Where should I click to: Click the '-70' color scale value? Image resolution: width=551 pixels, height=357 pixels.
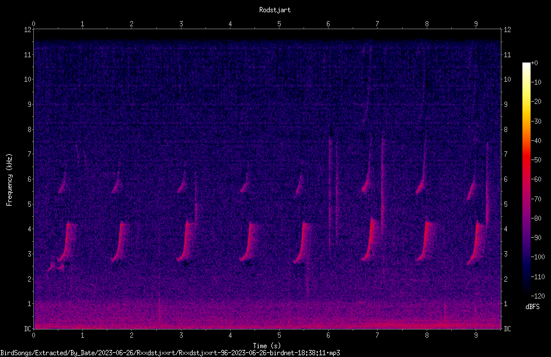point(536,199)
